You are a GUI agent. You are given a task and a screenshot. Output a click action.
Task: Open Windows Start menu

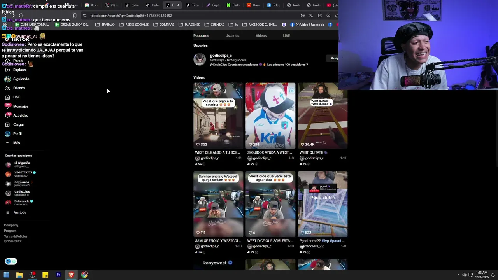tap(6, 275)
